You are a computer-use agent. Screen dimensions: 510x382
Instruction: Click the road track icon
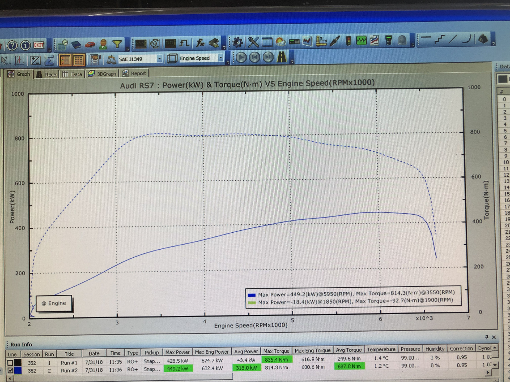tap(282, 57)
